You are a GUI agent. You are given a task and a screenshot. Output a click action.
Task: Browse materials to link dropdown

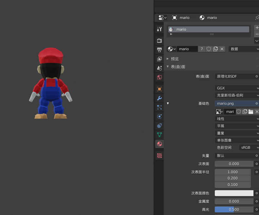click(x=172, y=49)
